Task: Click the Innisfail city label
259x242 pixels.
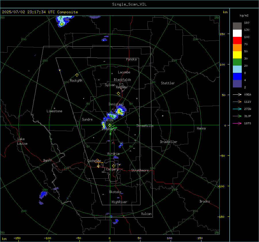Action: 116,104
